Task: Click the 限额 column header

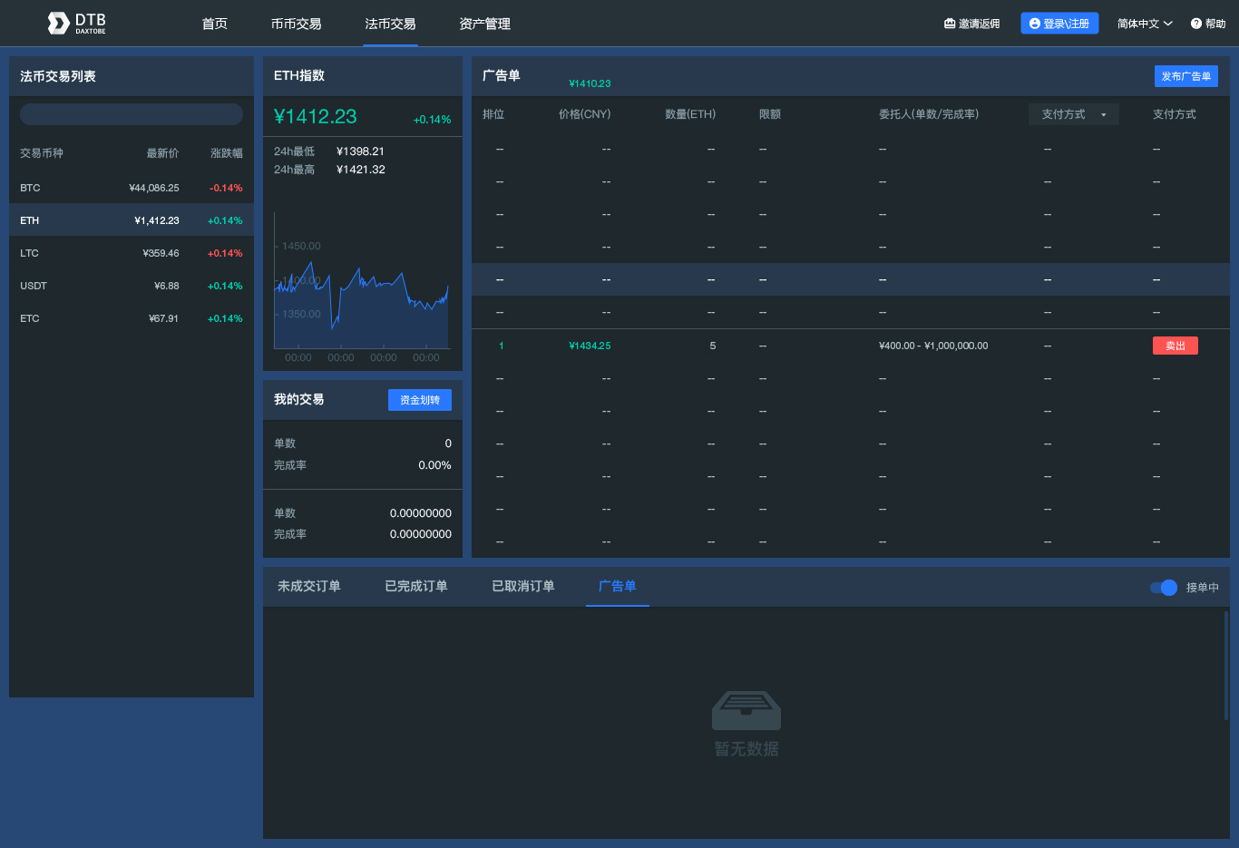Action: [770, 114]
